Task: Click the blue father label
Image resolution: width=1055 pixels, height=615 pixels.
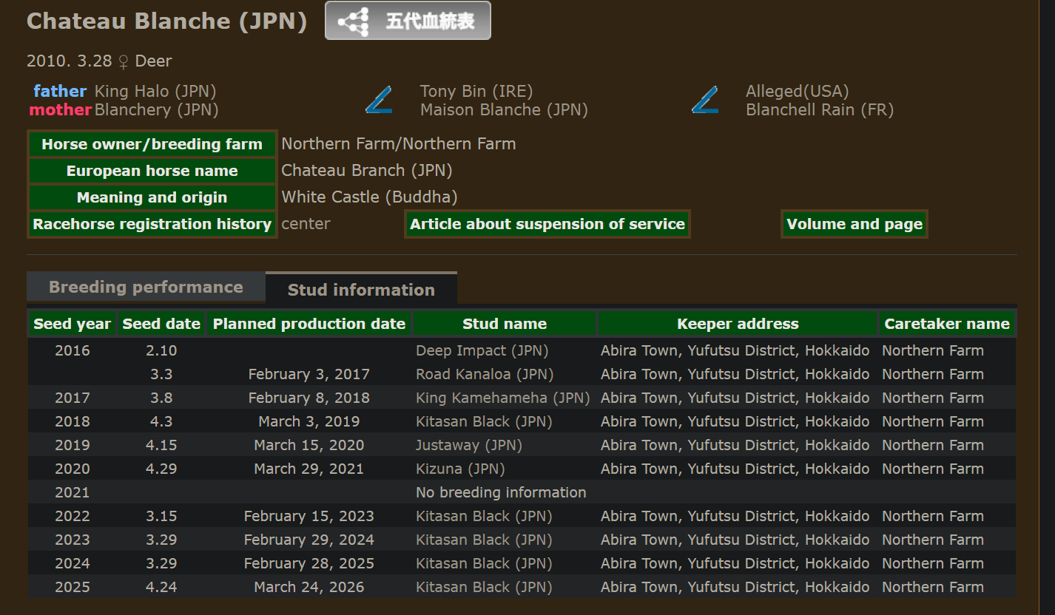Action: (60, 91)
